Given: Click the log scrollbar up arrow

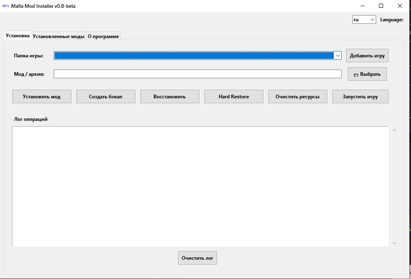Looking at the screenshot, I should click(x=394, y=130).
